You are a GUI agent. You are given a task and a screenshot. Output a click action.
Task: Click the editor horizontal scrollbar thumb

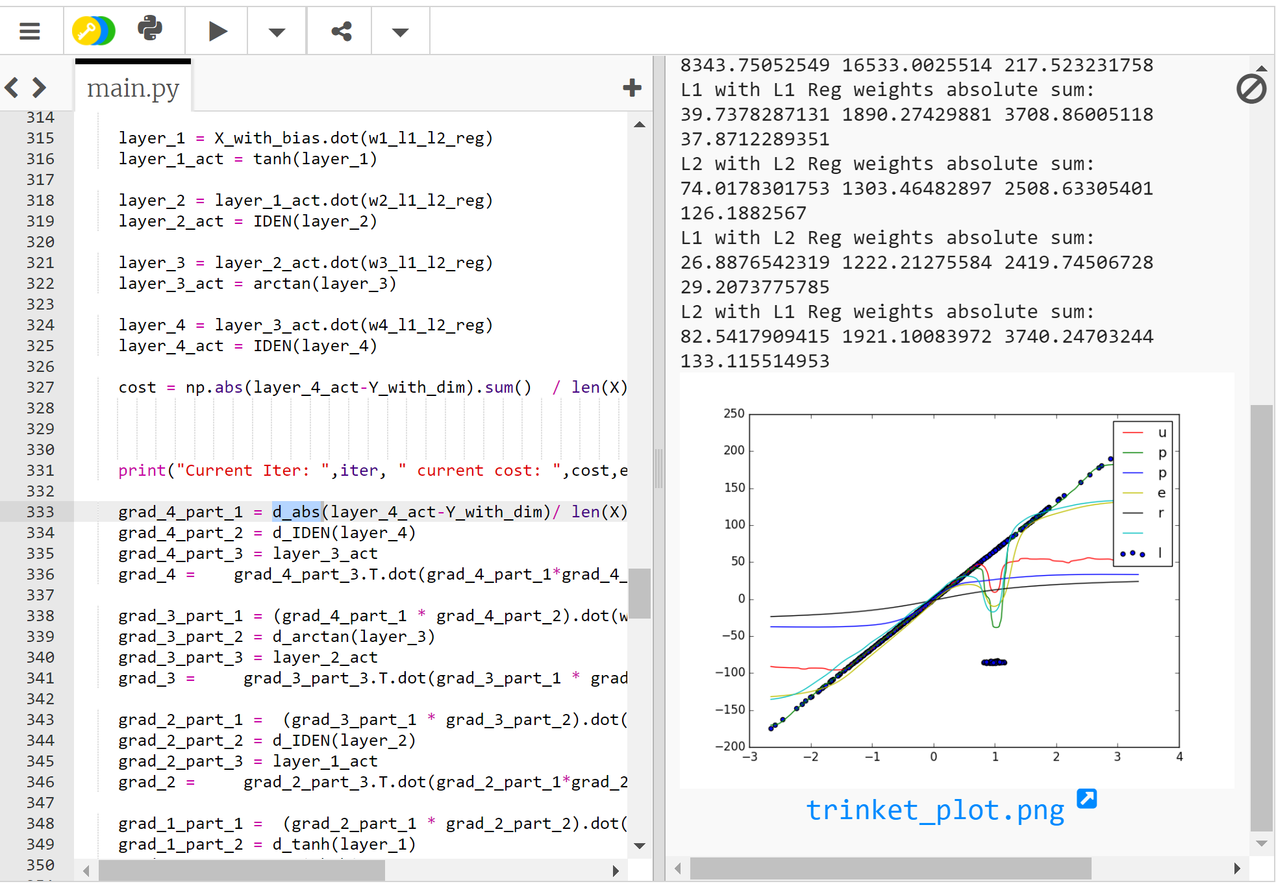tap(242, 870)
